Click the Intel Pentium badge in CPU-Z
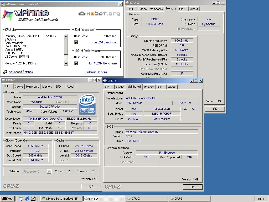This screenshot has width=269, height=202. click(x=87, y=104)
